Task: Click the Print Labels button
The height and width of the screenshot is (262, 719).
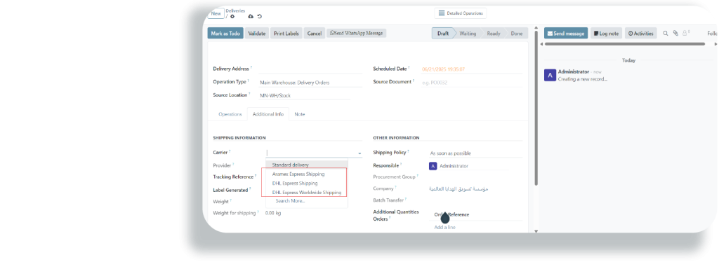Action: coord(286,34)
